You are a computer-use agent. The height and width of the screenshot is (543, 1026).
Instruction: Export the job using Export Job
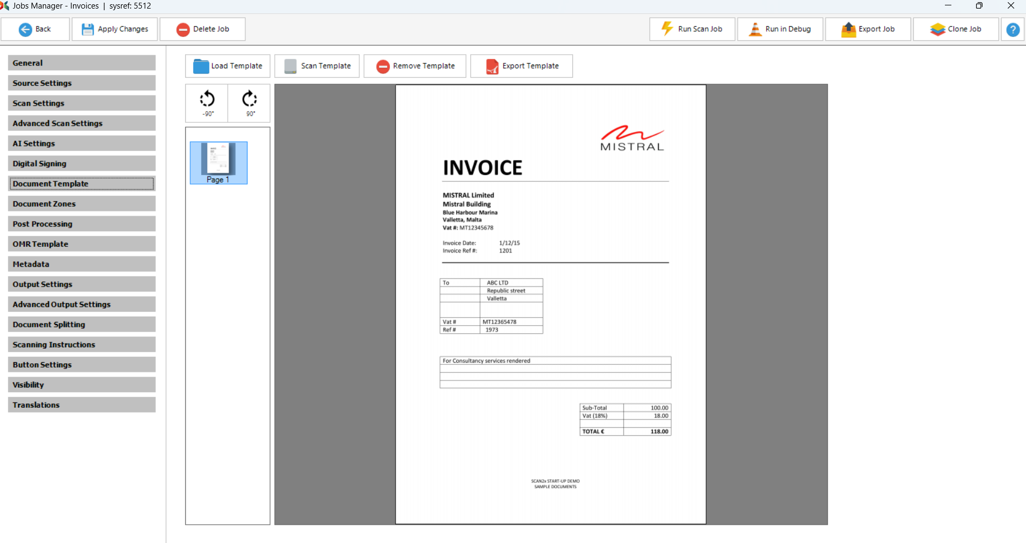click(868, 30)
